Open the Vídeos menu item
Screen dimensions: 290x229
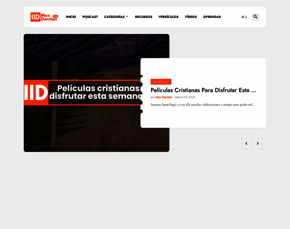(x=191, y=17)
